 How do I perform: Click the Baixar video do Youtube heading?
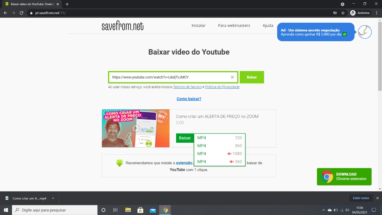coord(189,52)
